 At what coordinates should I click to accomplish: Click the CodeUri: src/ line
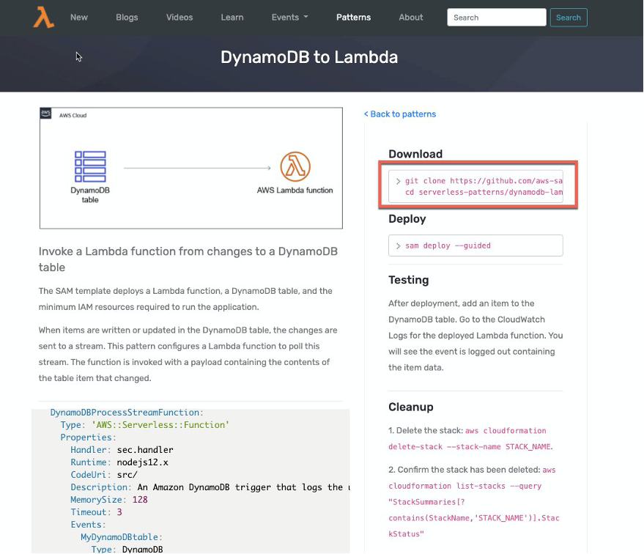pos(104,475)
